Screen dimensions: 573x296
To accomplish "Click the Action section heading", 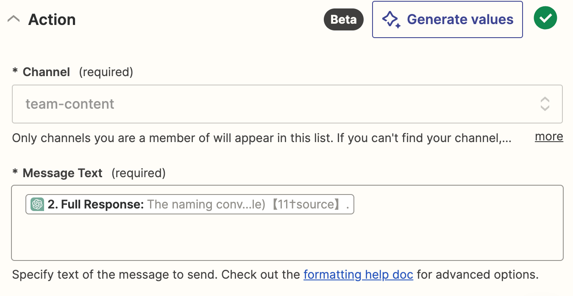I will coord(52,19).
